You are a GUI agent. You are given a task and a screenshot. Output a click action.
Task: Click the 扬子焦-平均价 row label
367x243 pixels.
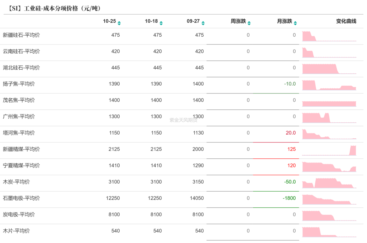coord(19,84)
